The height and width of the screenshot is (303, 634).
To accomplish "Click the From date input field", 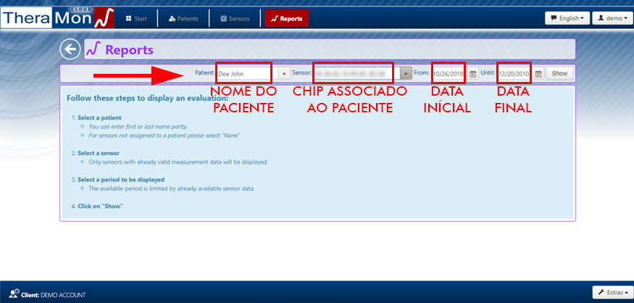I will (x=449, y=73).
